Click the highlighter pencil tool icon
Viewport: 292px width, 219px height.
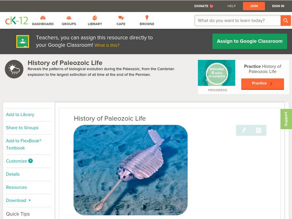244,130
